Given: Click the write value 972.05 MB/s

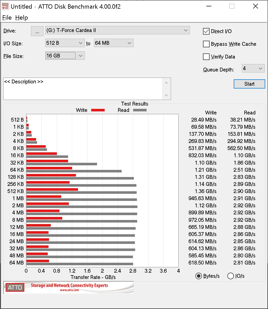Looking at the screenshot, I should [x=202, y=220].
